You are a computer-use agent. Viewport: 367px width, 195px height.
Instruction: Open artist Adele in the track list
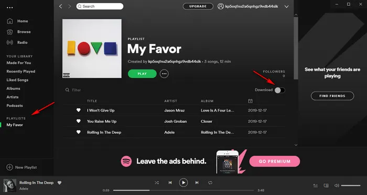tap(169, 132)
